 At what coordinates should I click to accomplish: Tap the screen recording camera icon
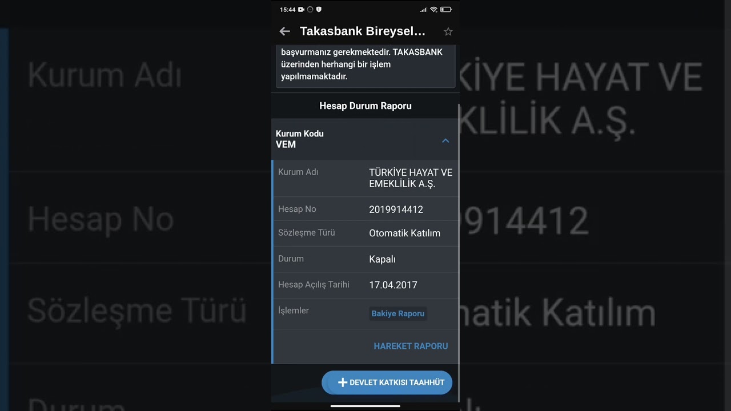pyautogui.click(x=301, y=9)
